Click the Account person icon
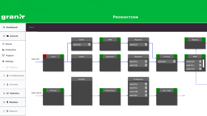The image size is (207, 116). coord(8,84)
